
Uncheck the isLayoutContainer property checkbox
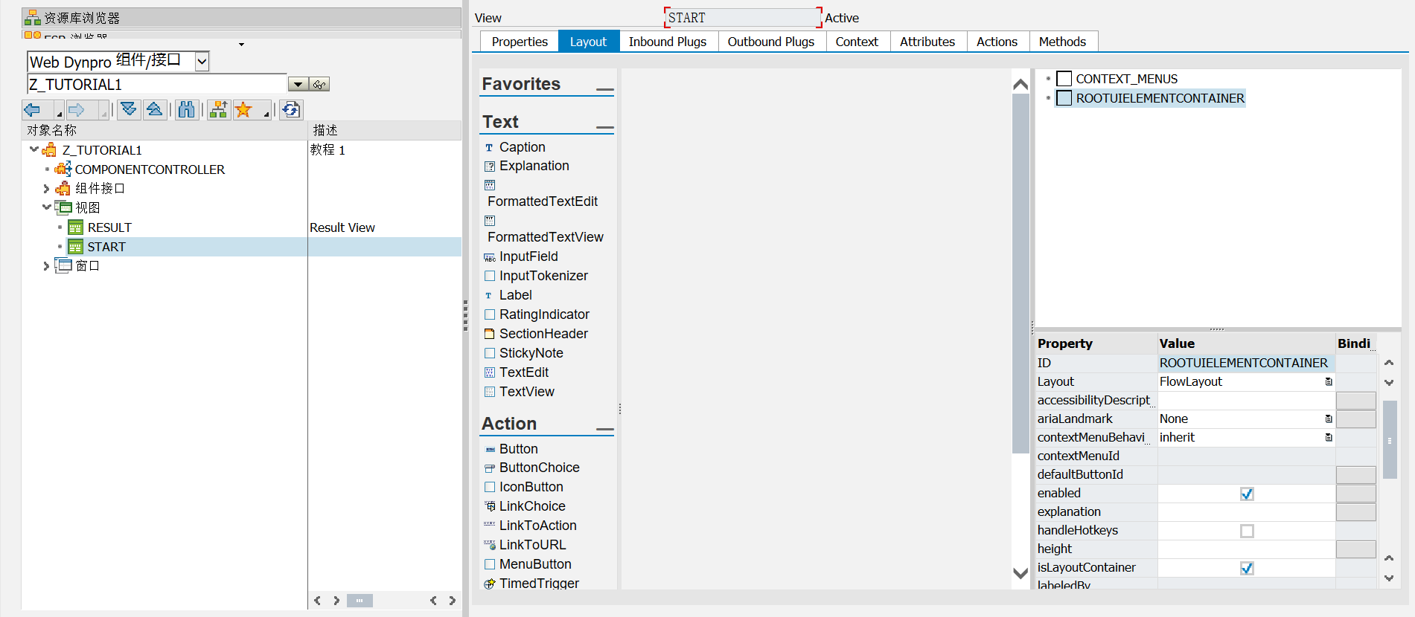(x=1247, y=568)
